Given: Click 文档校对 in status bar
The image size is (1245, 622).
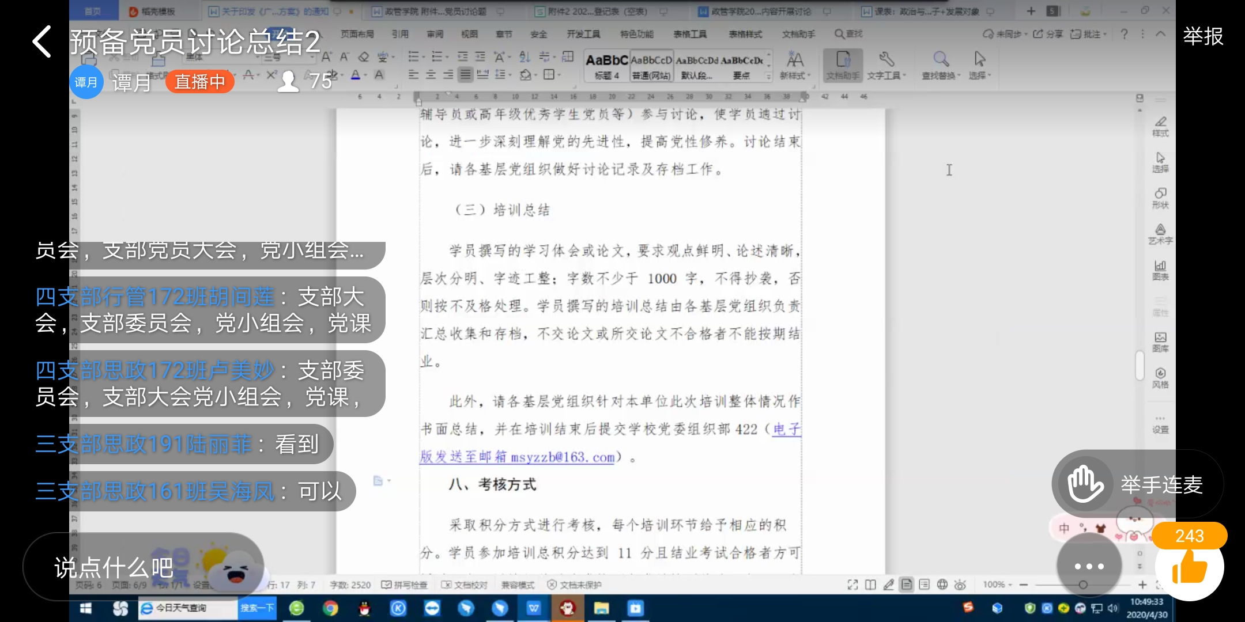Looking at the screenshot, I should pyautogui.click(x=465, y=585).
